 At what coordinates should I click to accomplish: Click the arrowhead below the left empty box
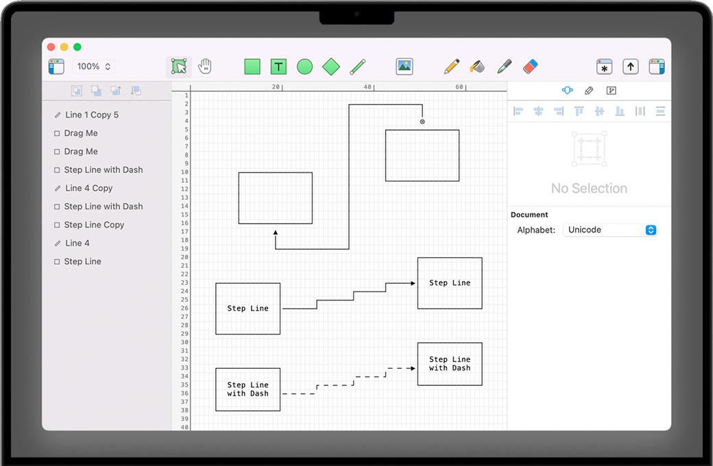(x=275, y=233)
